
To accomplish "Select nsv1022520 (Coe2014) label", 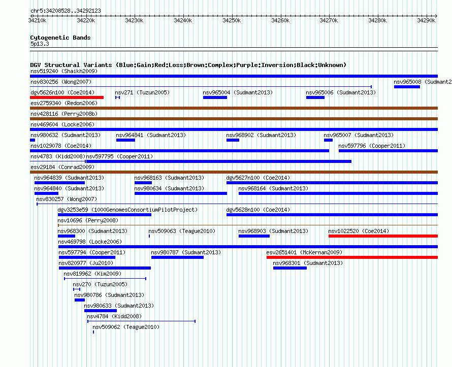I will [359, 231].
